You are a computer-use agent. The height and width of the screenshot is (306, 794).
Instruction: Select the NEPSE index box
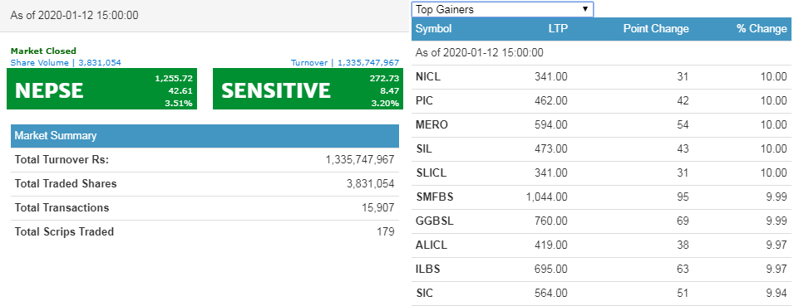[x=101, y=89]
